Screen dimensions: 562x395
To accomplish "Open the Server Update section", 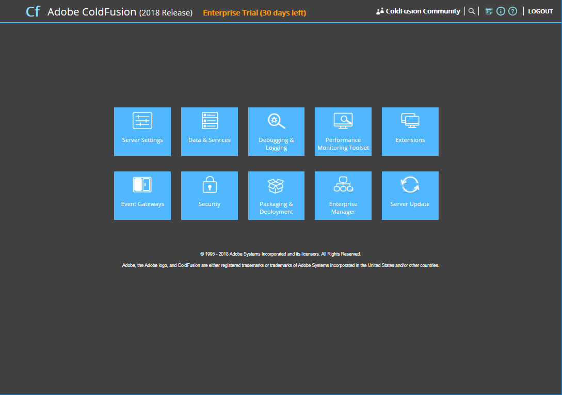I will coord(410,195).
